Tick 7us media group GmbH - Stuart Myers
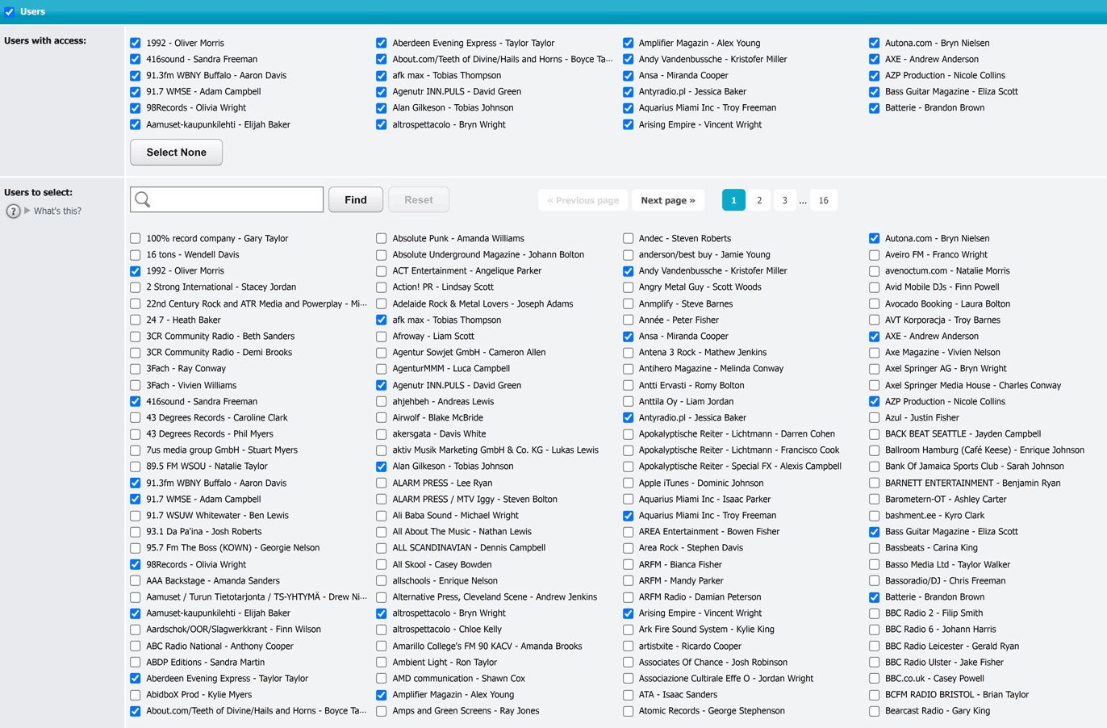Screen dimensions: 1107x728 pos(136,450)
